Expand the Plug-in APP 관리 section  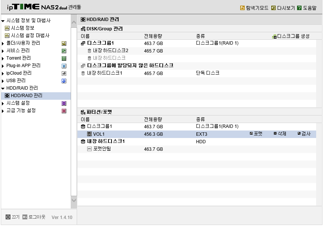[x=3, y=66]
